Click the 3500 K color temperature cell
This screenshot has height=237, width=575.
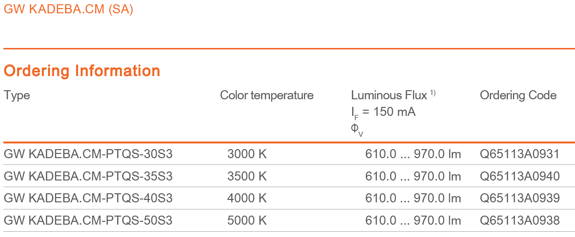pos(247,176)
